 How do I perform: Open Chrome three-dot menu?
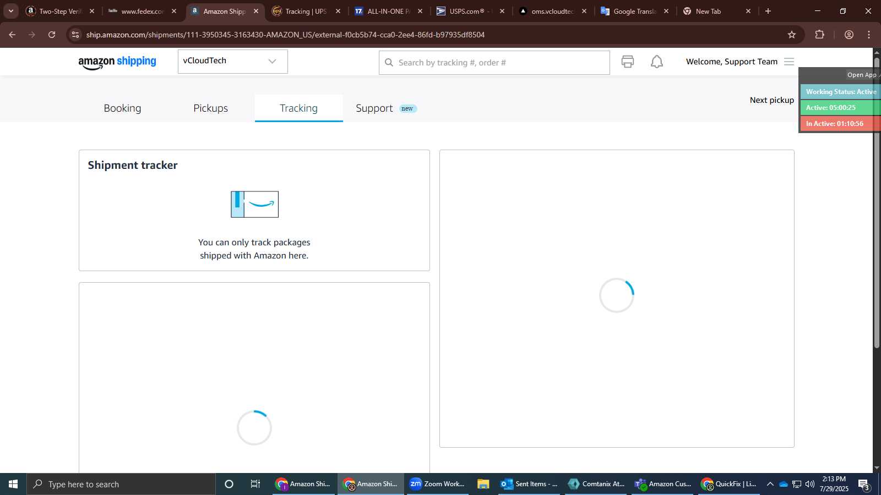869,35
